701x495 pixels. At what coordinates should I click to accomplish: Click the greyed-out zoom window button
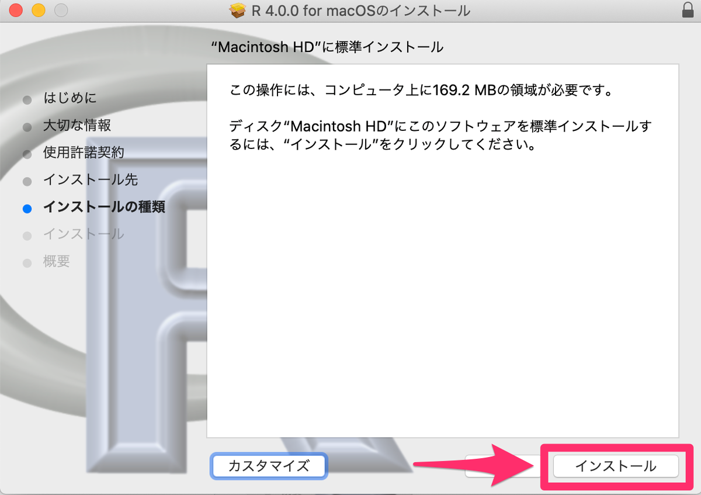(x=60, y=10)
